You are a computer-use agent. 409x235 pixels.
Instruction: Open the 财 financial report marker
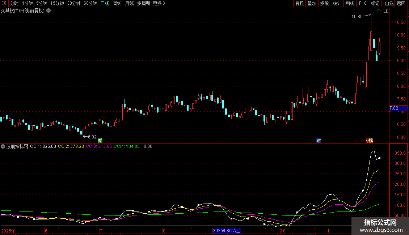point(319,140)
